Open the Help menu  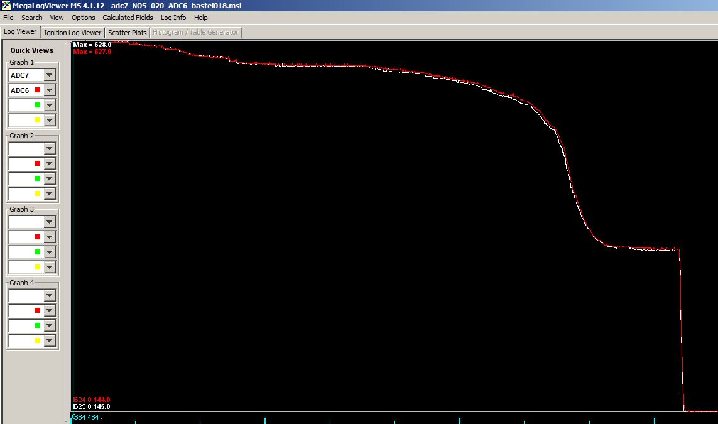(200, 18)
